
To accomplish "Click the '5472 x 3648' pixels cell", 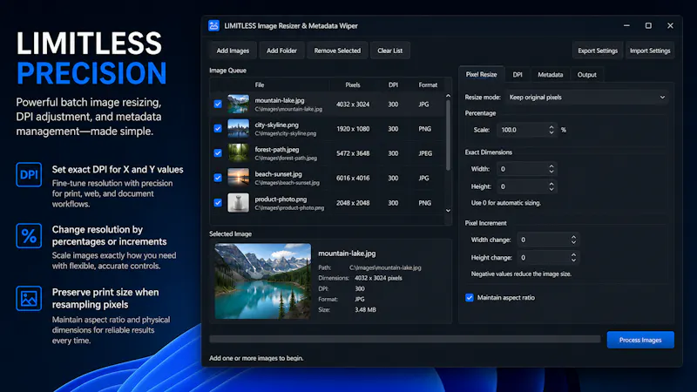I will click(x=353, y=153).
